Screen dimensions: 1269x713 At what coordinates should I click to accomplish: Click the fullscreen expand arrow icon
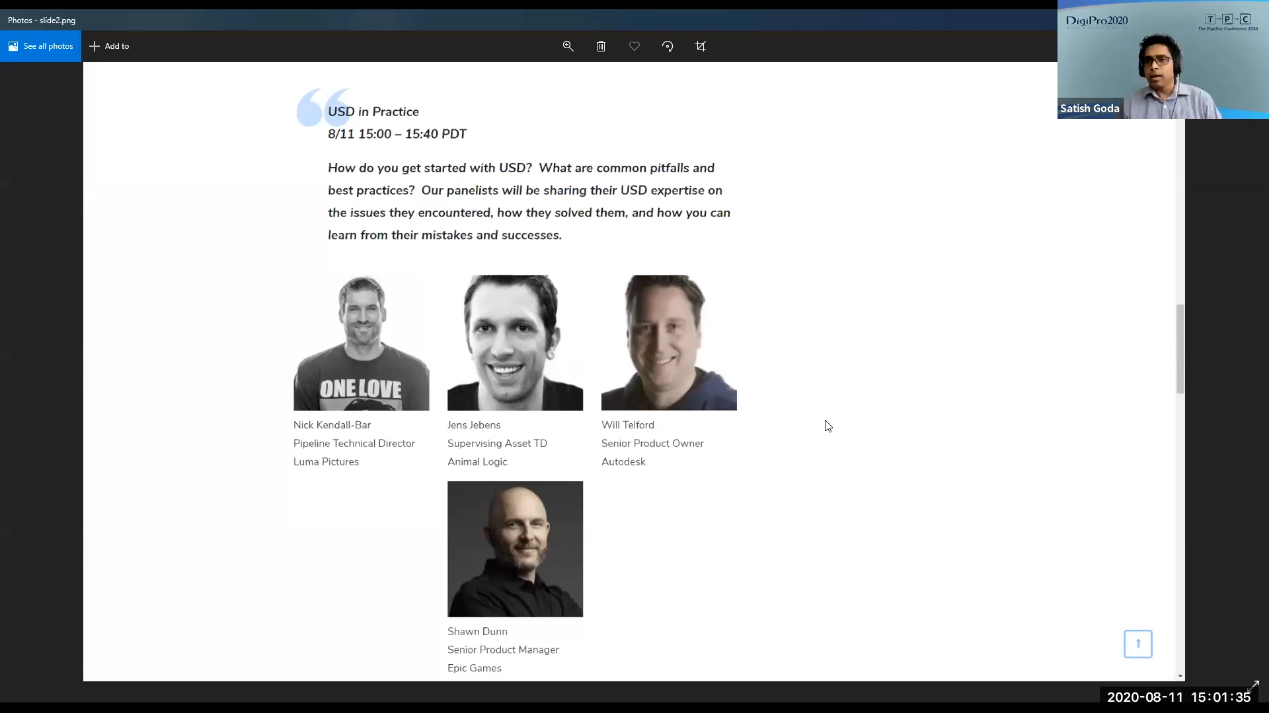(1253, 686)
